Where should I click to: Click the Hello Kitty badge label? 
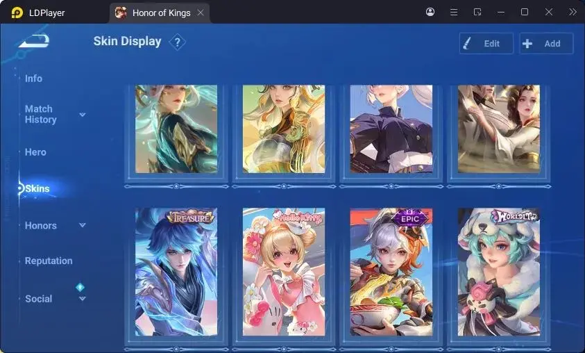(x=297, y=217)
